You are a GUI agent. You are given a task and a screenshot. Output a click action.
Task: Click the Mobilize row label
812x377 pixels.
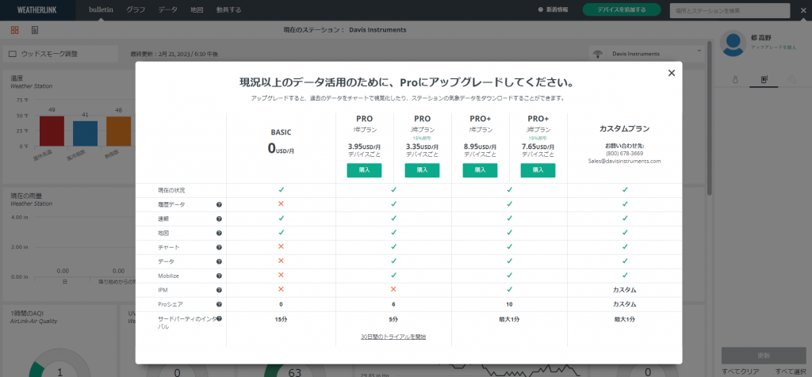point(167,276)
